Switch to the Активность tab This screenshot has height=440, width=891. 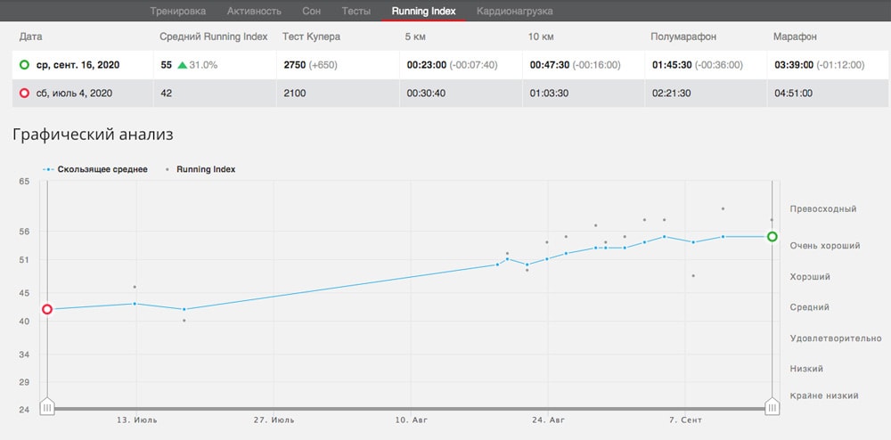[x=254, y=12]
